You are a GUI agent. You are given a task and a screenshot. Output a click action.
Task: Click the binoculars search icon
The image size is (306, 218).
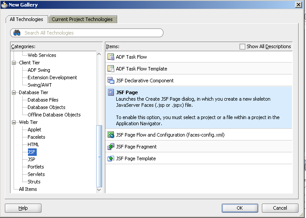point(17,33)
